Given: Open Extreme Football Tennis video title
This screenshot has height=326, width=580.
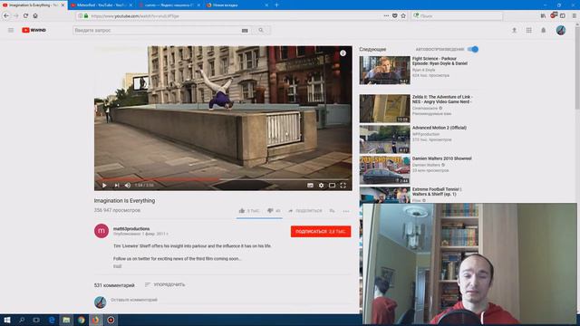Looking at the screenshot, I should tap(437, 191).
